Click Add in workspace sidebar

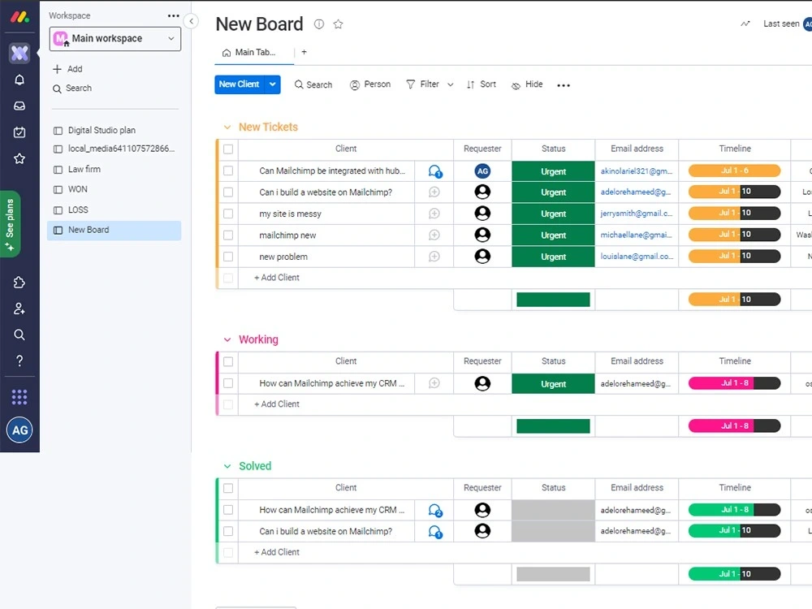point(68,69)
